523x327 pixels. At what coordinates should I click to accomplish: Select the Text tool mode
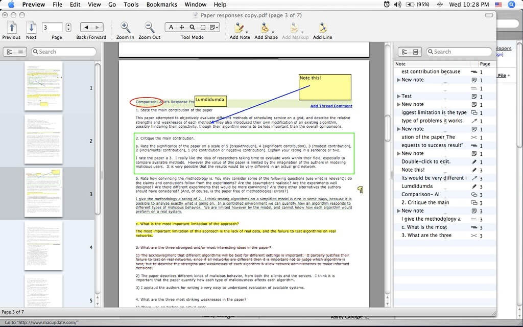coord(171,28)
